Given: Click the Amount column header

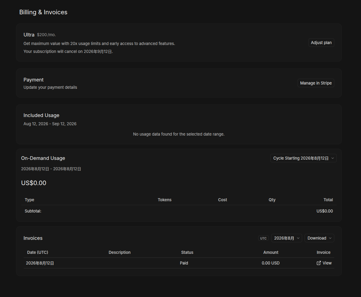Looking at the screenshot, I should click(x=271, y=252).
